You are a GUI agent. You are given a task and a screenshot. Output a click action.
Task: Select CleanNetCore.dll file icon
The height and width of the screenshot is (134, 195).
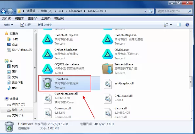pos(48,99)
